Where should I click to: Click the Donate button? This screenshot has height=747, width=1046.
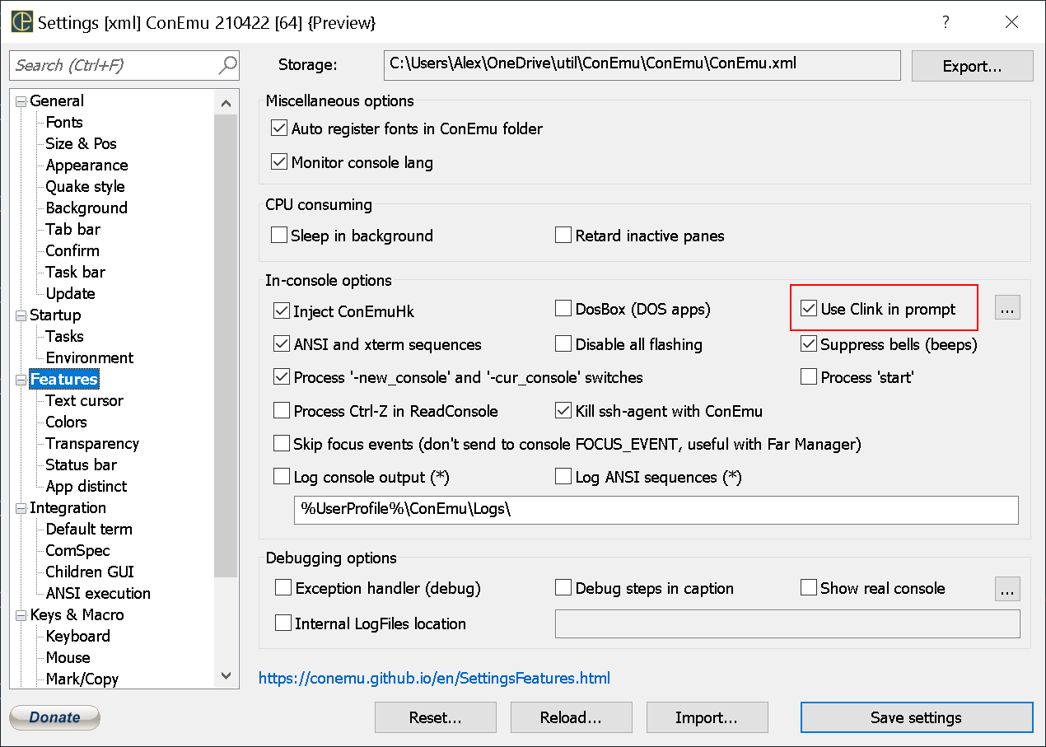tap(54, 717)
